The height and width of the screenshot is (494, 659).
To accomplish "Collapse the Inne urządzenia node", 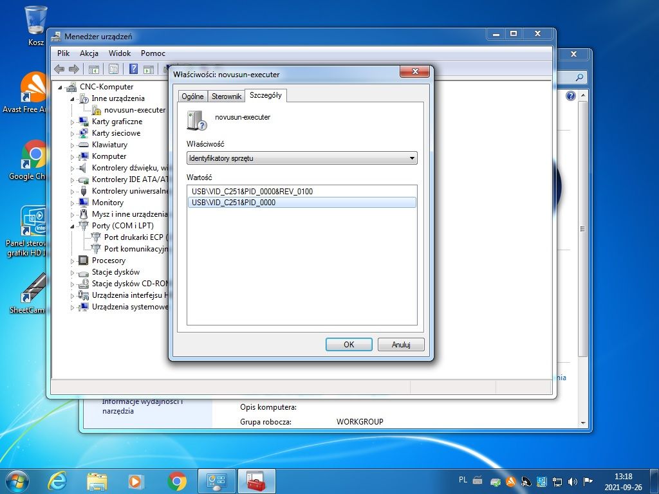I will click(x=72, y=99).
